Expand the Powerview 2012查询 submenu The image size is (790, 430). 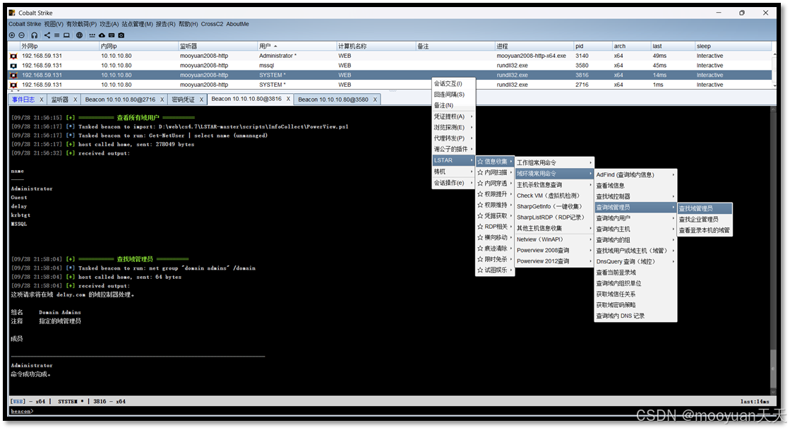coord(555,261)
